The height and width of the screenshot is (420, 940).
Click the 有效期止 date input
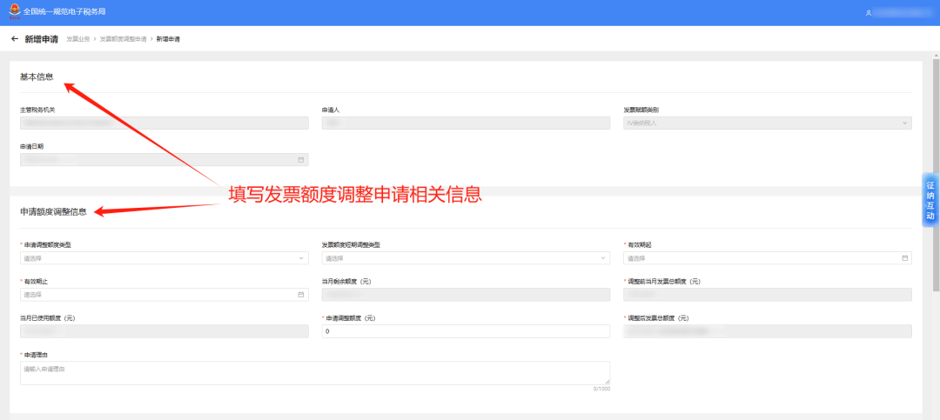157,295
